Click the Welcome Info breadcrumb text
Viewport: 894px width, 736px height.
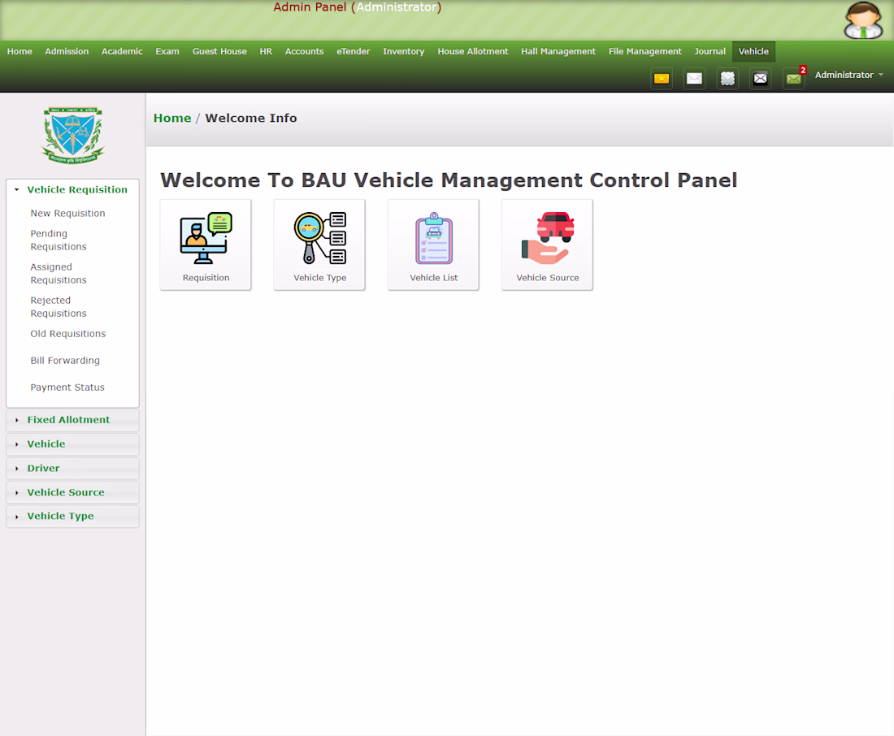[x=251, y=118]
